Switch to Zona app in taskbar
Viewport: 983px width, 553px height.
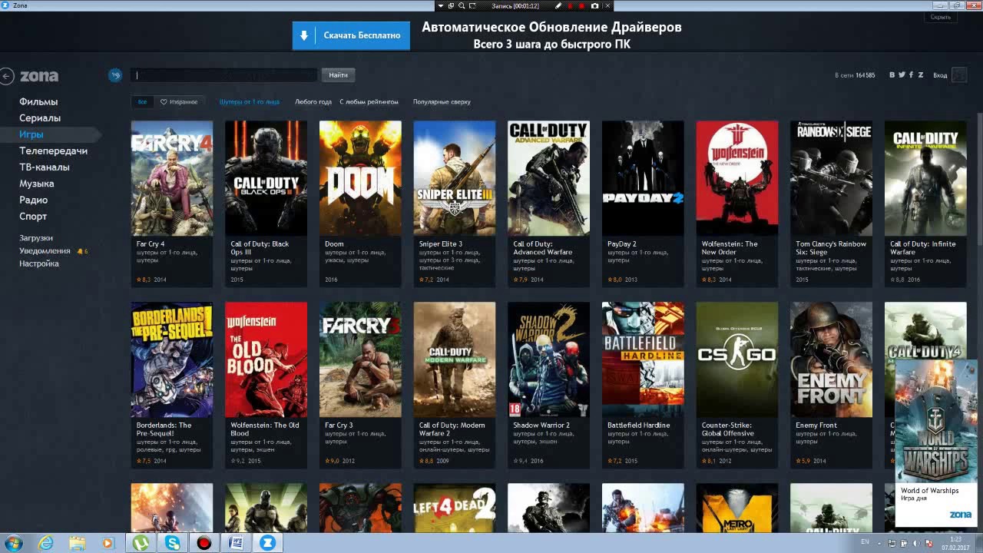pyautogui.click(x=267, y=543)
